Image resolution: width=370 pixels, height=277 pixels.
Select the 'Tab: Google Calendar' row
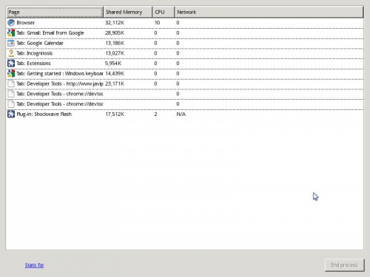pyautogui.click(x=185, y=43)
